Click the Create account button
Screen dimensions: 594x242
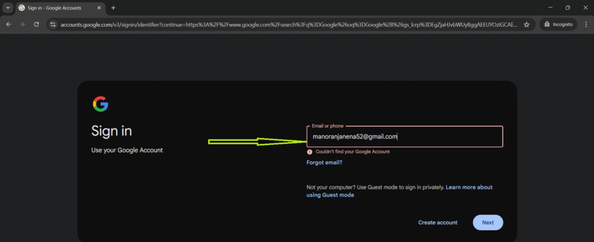pyautogui.click(x=437, y=222)
